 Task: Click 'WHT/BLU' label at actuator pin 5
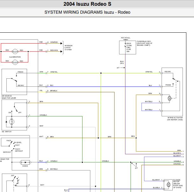pos(149,102)
